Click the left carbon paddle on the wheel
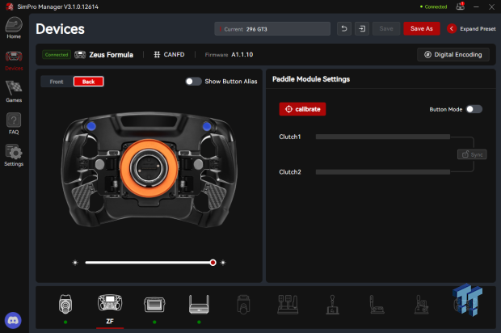Image resolution: width=501 pixels, height=333 pixels. [82, 196]
